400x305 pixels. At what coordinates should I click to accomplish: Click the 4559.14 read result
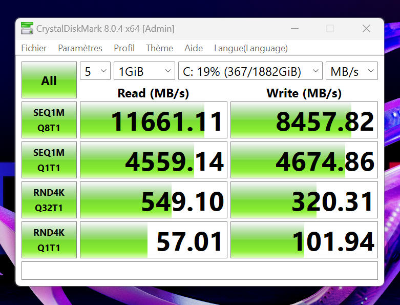pyautogui.click(x=154, y=160)
